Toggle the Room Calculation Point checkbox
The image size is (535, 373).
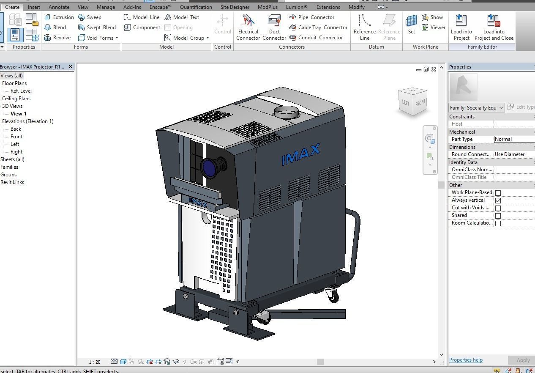click(498, 223)
